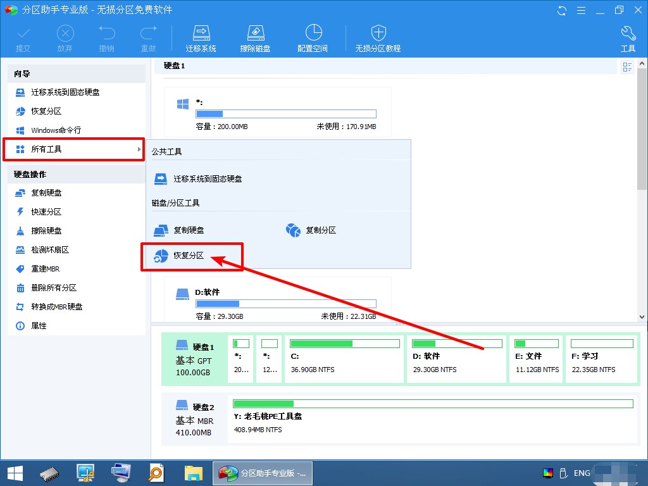The height and width of the screenshot is (486, 648).
Task: Select the Y: 老毛桃PE工具盘 partition
Action: [x=433, y=420]
